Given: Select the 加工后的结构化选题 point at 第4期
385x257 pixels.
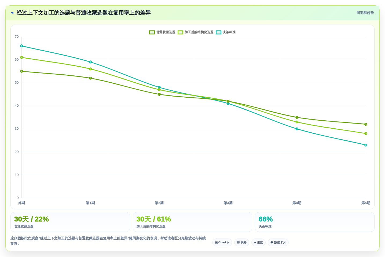Looking at the screenshot, I should click(297, 122).
